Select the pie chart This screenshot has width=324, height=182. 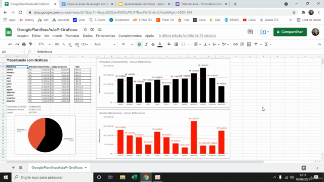pyautogui.click(x=45, y=135)
